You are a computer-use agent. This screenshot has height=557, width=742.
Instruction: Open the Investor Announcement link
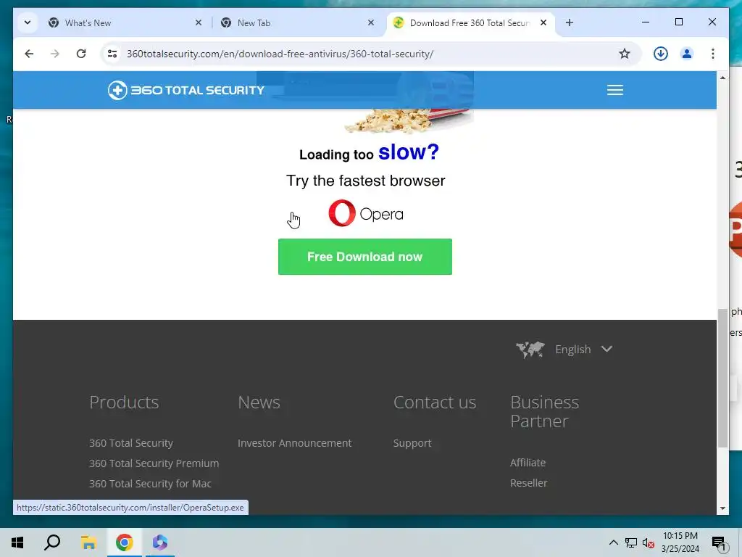pos(294,443)
